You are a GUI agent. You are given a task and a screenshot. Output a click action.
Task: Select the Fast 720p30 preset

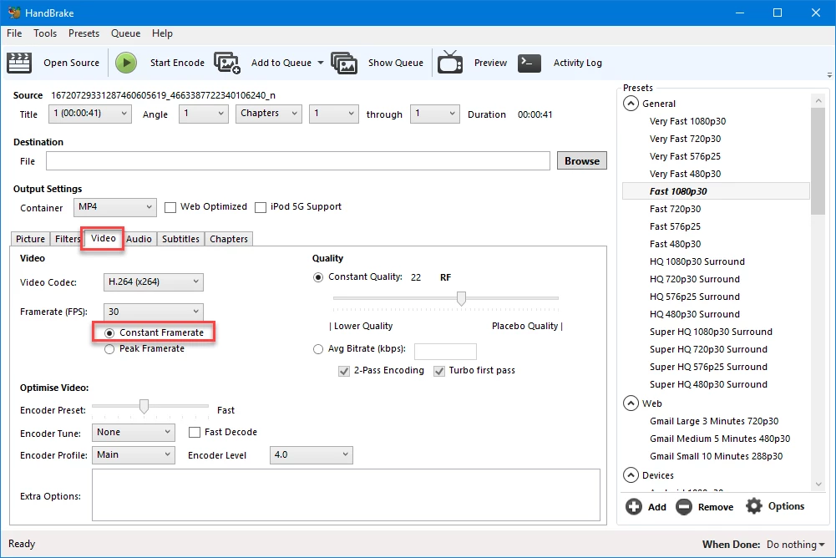pos(675,209)
